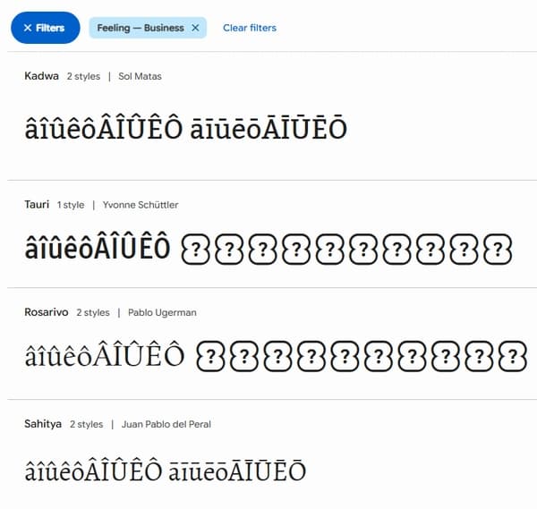Click the Rosarivo preview sample text
Screen dimensions: 537x509
[x=275, y=356]
